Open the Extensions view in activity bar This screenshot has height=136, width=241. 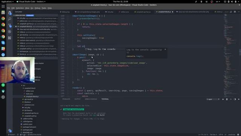(x=10, y=38)
